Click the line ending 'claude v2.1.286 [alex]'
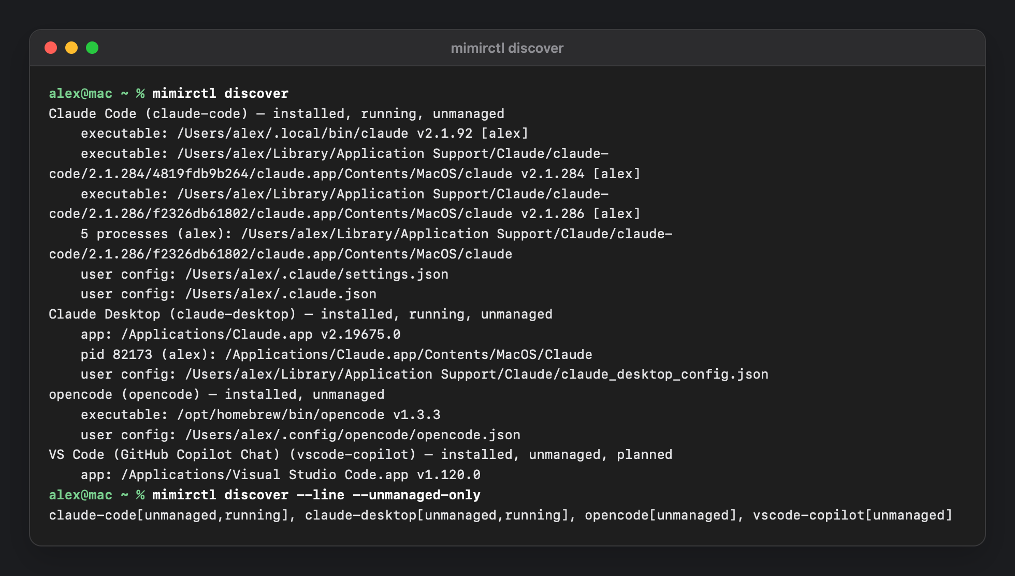1015x576 pixels. point(345,214)
